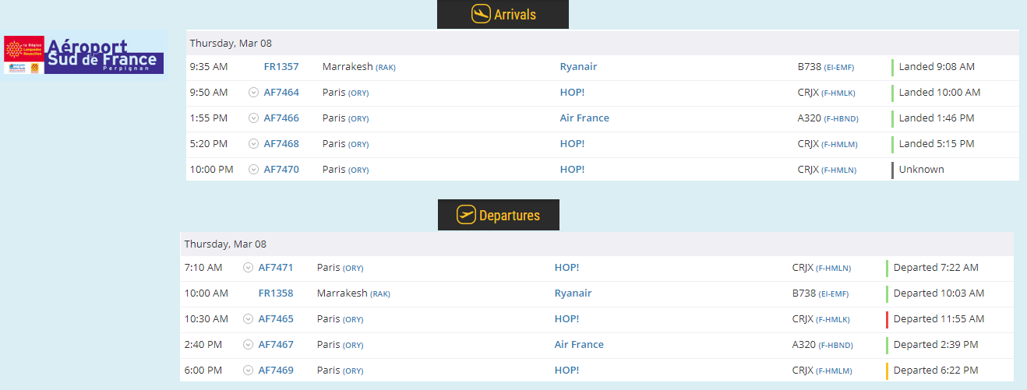Click the 'Unknown' status for AF7470
This screenshot has width=1027, height=390.
click(x=922, y=170)
